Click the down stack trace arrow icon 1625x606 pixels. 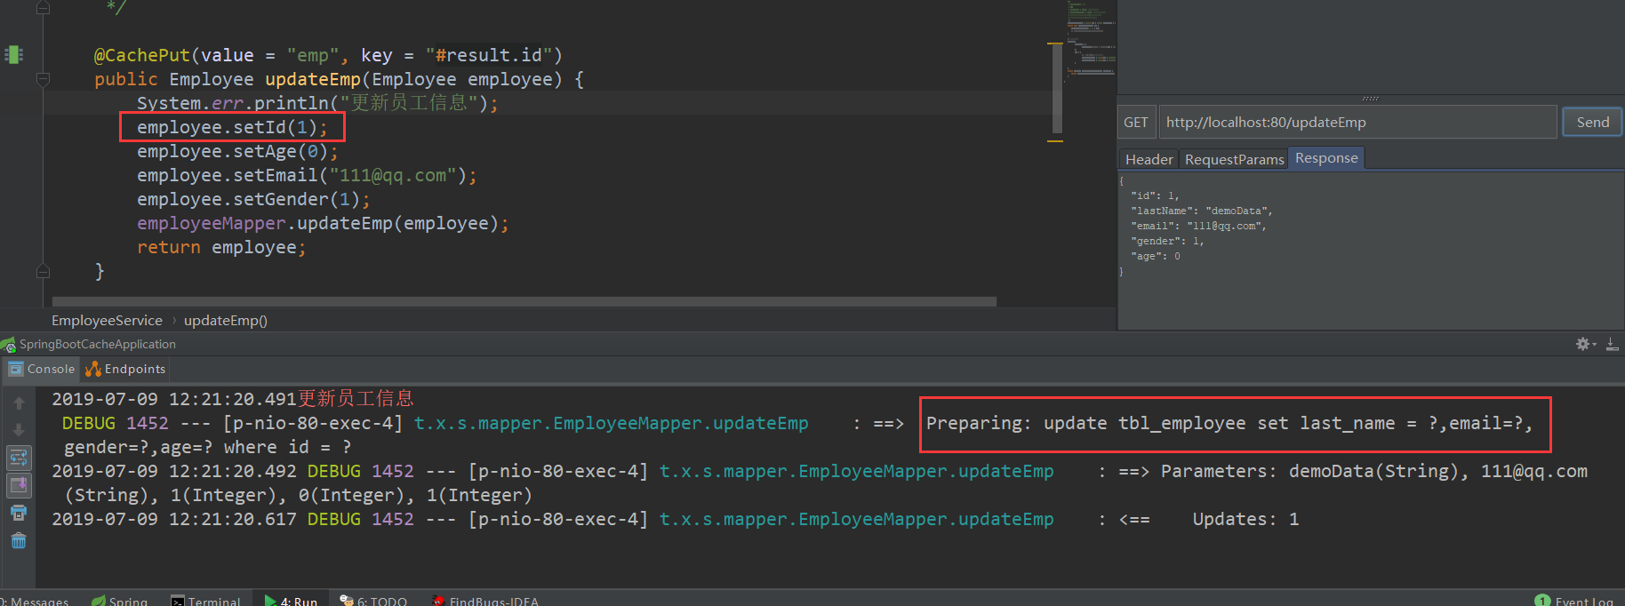[19, 430]
